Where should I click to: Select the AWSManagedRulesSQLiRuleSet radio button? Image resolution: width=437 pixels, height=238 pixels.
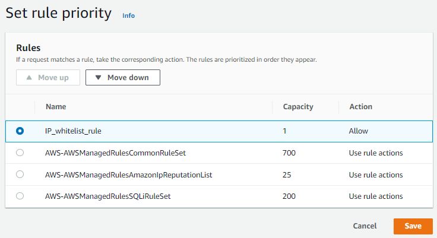pos(20,196)
